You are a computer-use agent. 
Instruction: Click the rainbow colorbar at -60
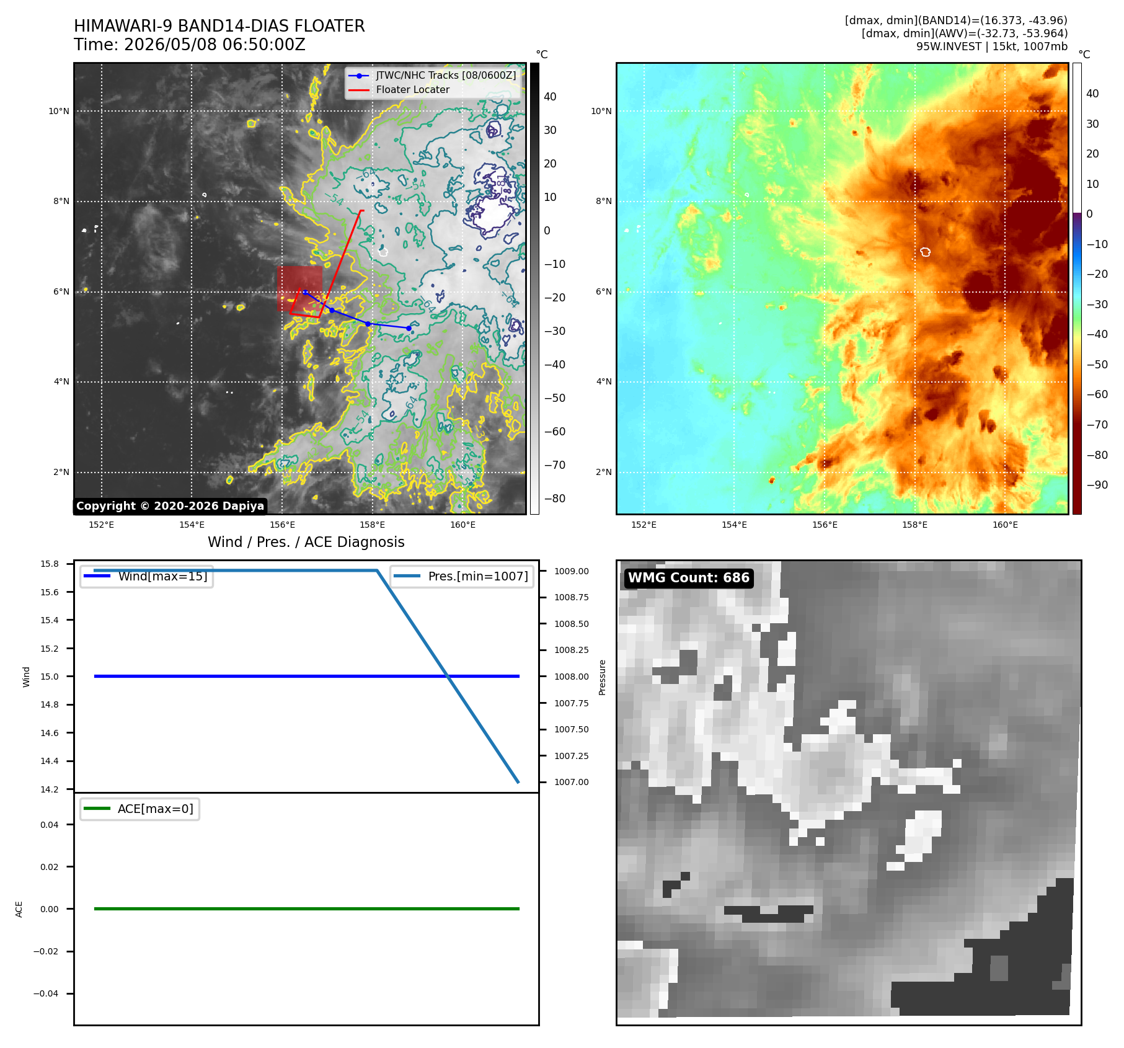(1077, 394)
